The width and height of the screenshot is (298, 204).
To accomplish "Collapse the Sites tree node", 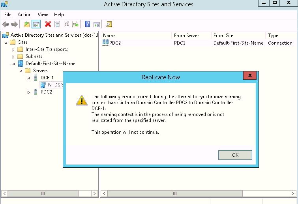I will click(x=6, y=43).
